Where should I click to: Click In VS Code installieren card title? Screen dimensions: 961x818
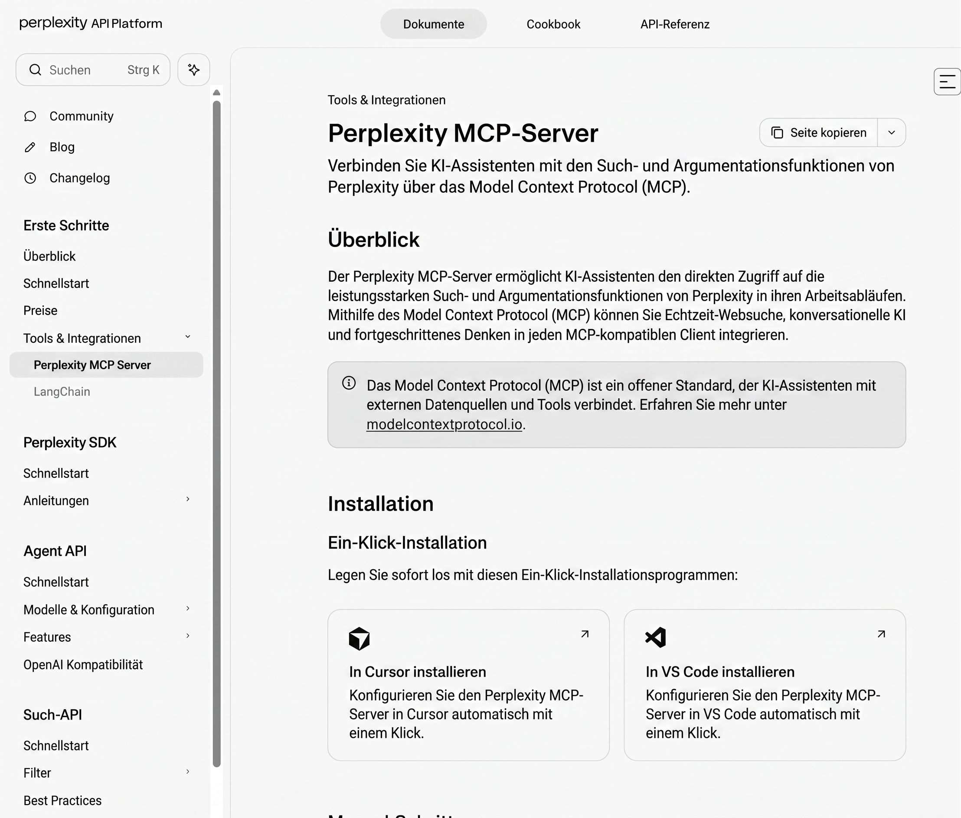720,672
